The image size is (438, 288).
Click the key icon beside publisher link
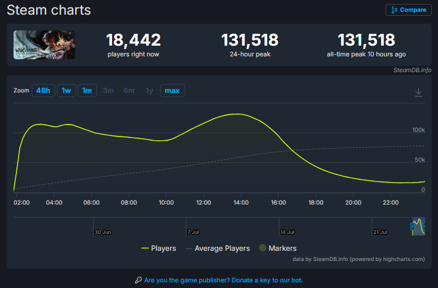point(138,280)
